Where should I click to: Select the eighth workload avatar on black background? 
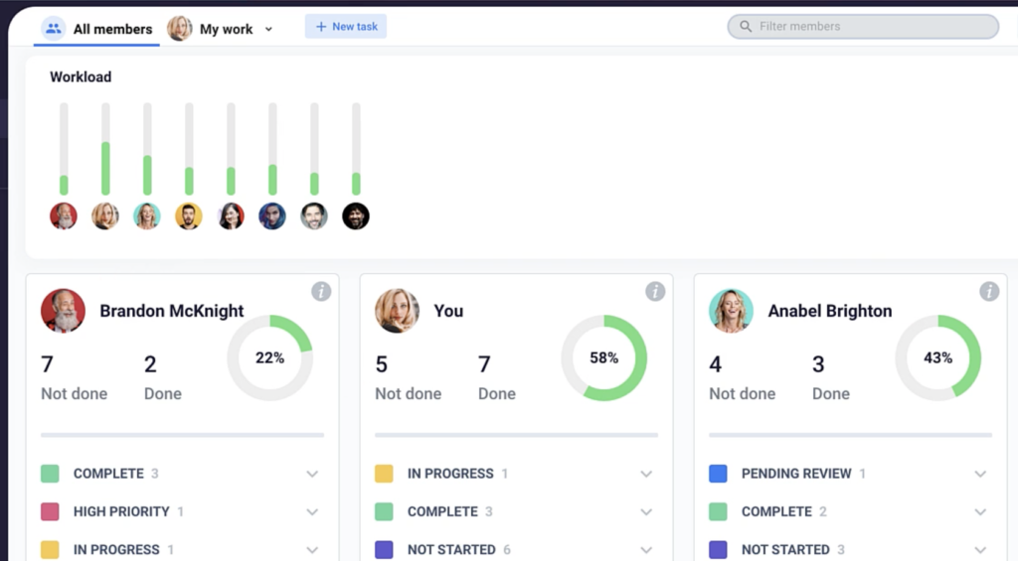pos(356,216)
